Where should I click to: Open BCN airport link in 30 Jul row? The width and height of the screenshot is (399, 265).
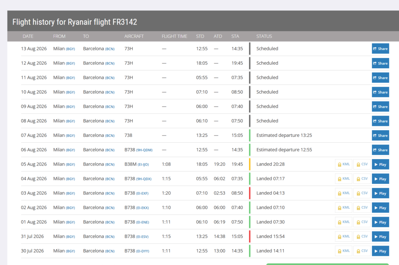pyautogui.click(x=109, y=251)
